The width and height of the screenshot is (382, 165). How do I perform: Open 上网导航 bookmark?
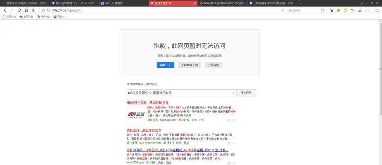coord(26,17)
